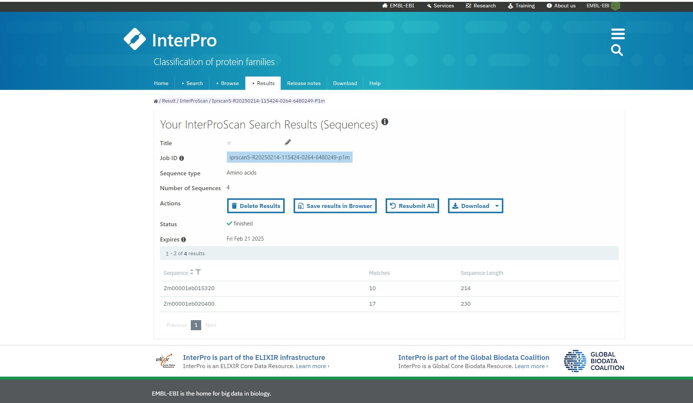Click info icon next to search results heading
Image resolution: width=693 pixels, height=403 pixels.
[x=385, y=121]
